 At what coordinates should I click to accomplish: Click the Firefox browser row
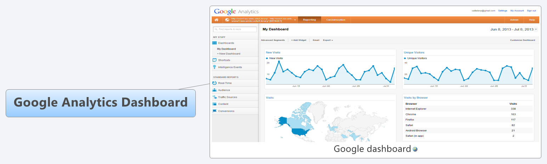[468, 120]
